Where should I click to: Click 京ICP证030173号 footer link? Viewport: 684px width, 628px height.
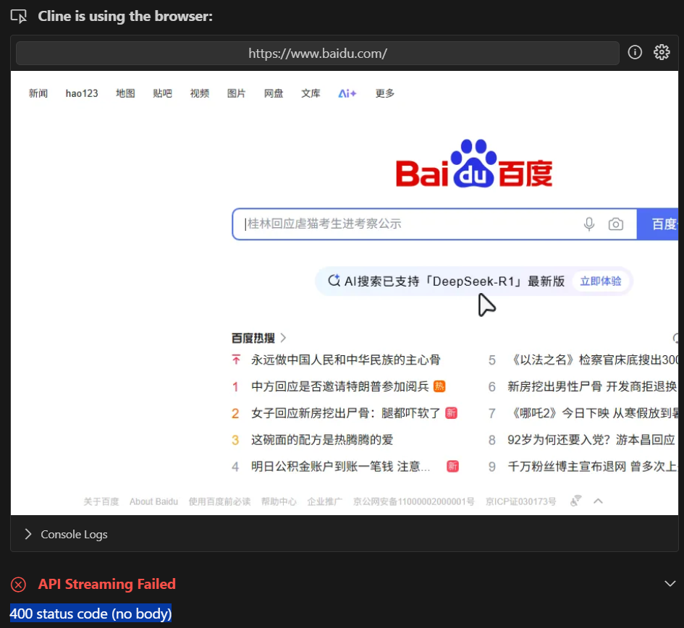(521, 501)
